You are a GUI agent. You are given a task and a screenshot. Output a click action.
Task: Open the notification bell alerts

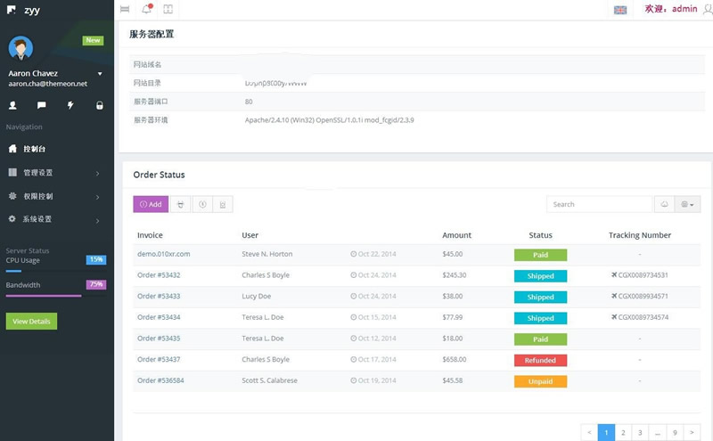click(146, 9)
